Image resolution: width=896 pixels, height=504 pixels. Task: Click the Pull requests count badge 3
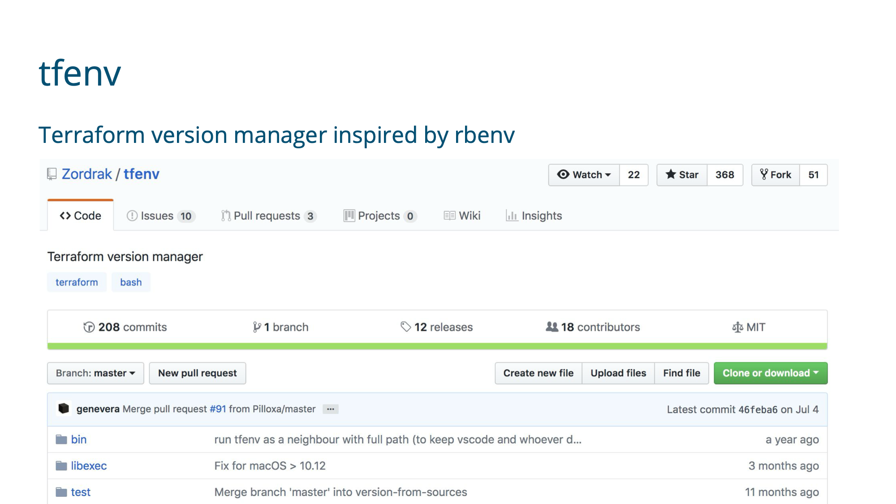click(x=310, y=216)
